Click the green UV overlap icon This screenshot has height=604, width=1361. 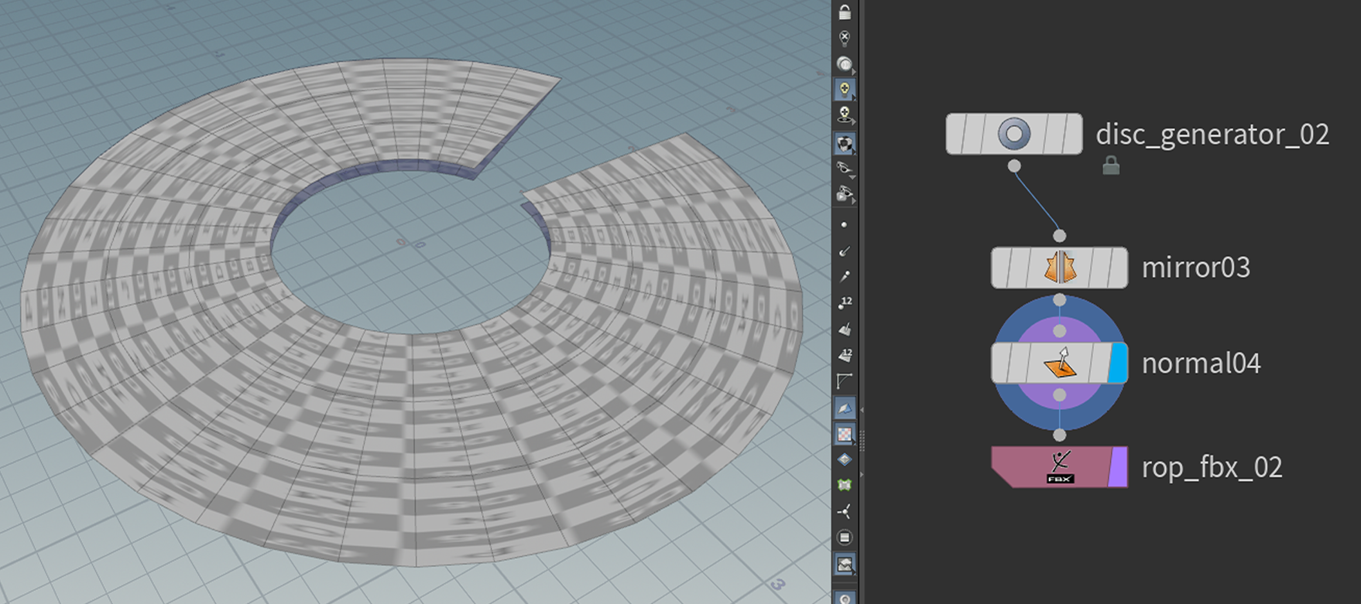[845, 485]
